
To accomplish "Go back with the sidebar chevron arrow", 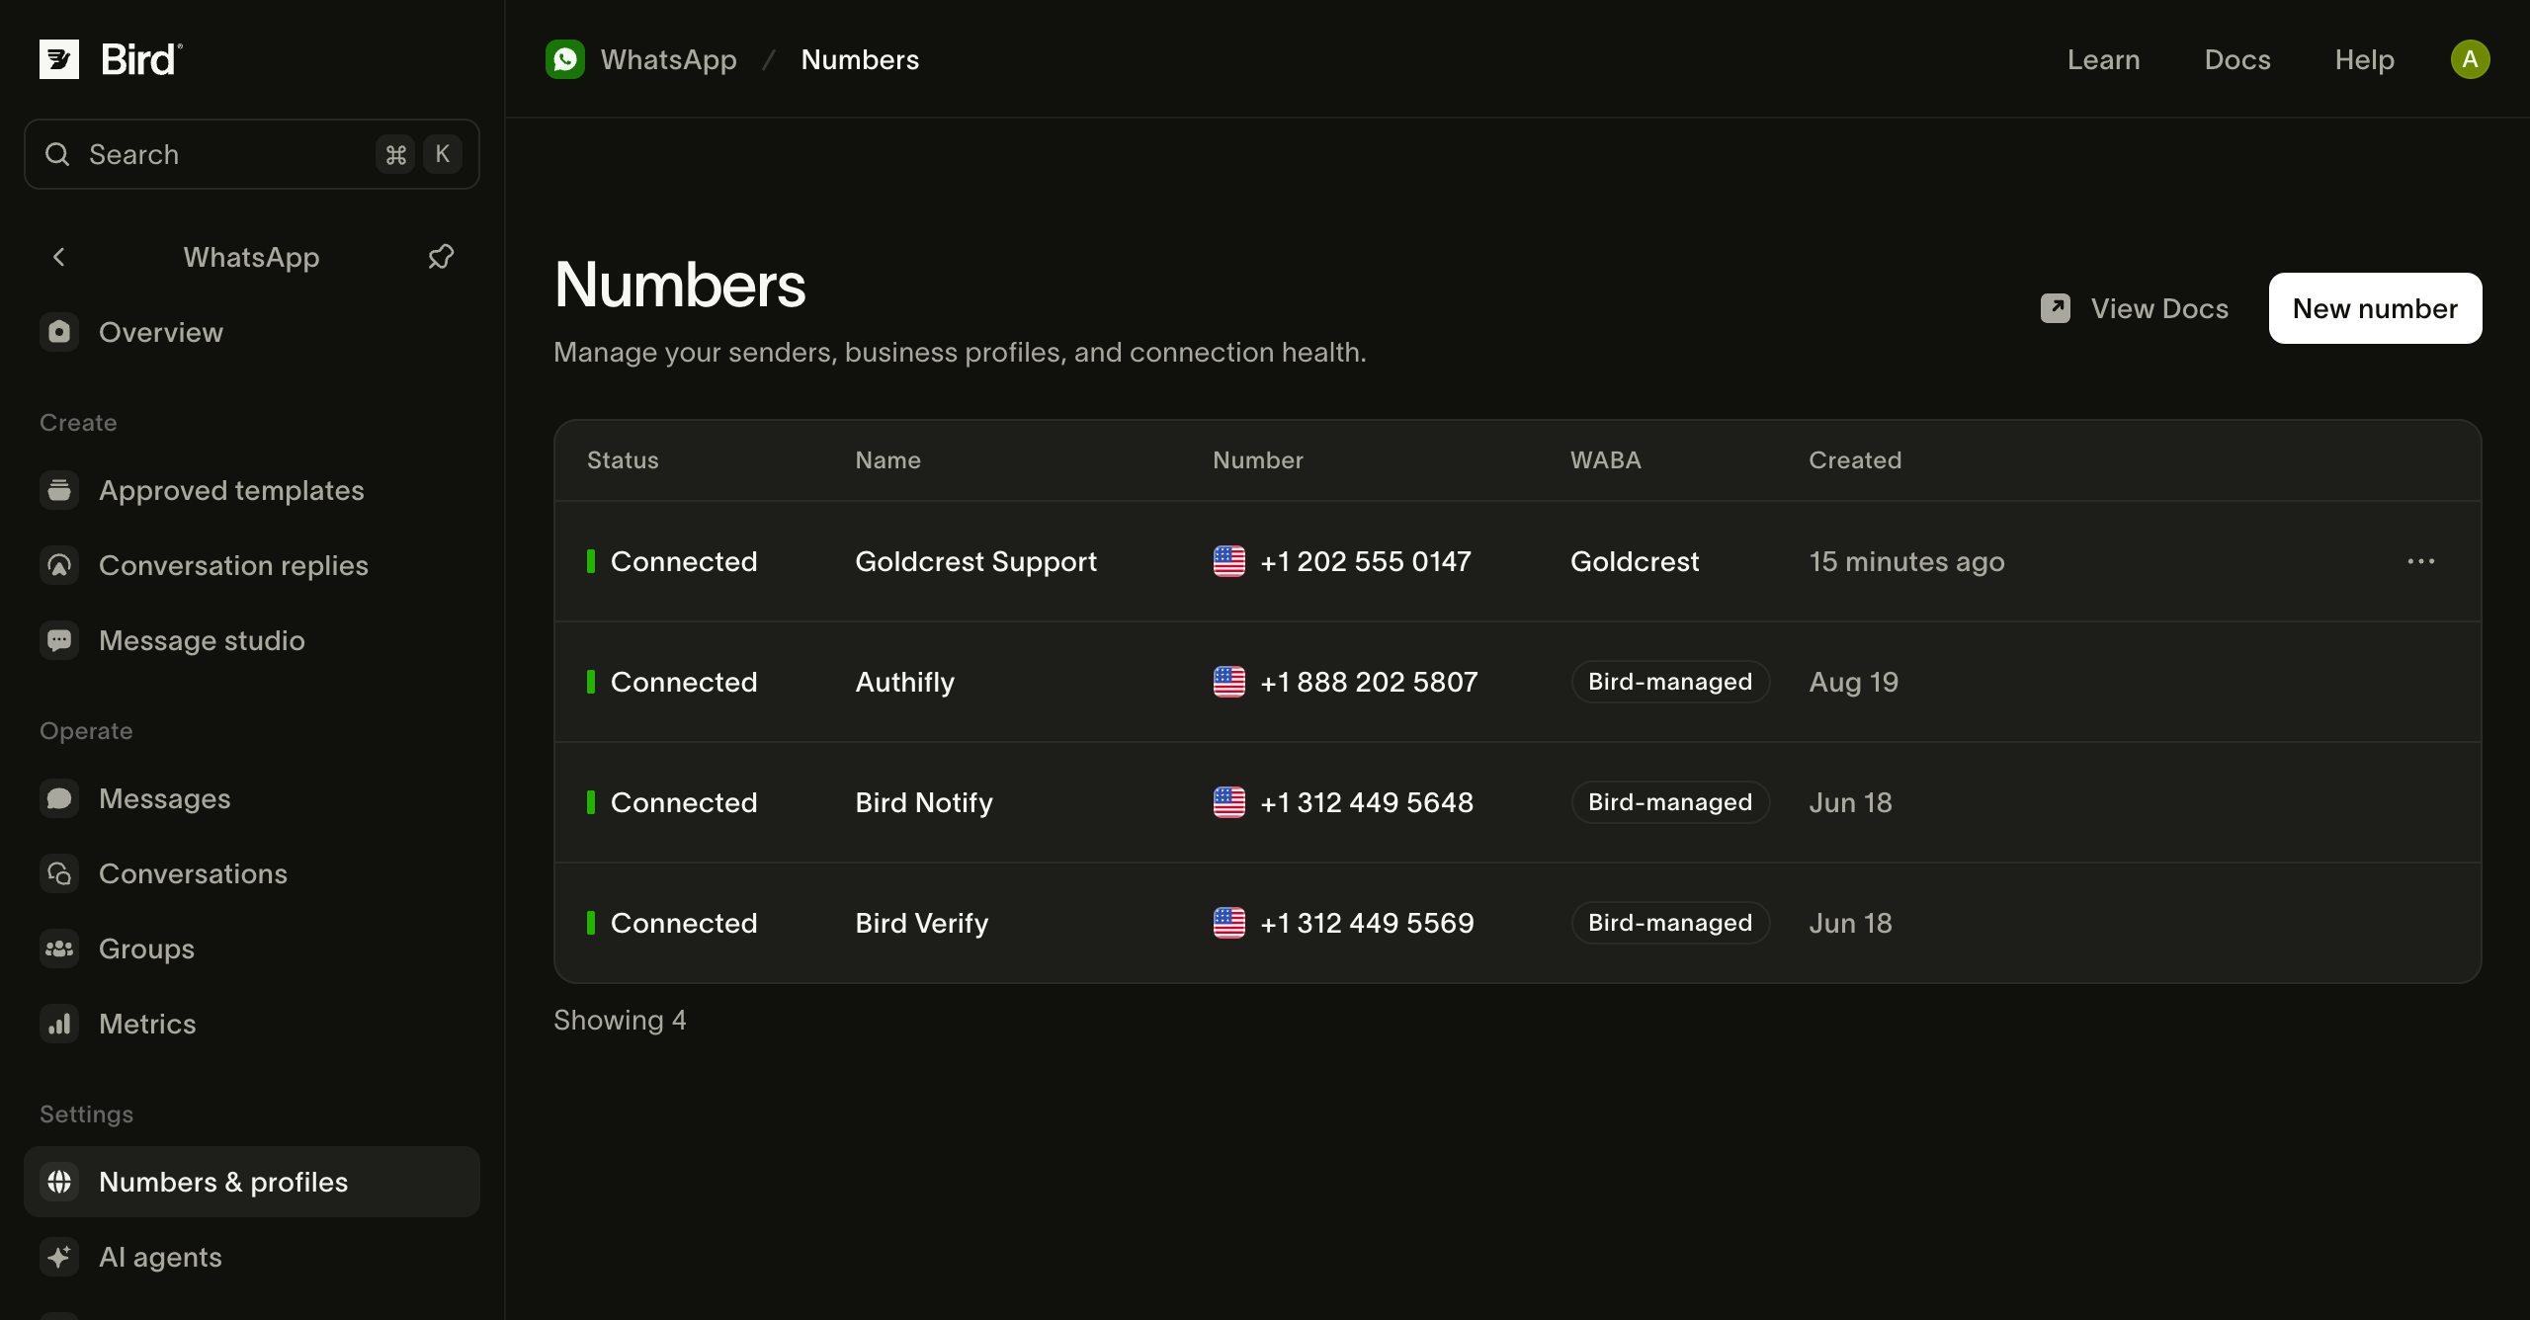I will pos(59,257).
